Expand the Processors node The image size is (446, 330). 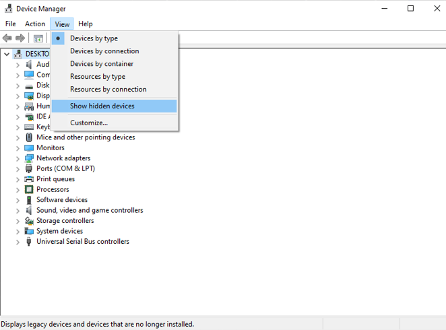coord(18,190)
